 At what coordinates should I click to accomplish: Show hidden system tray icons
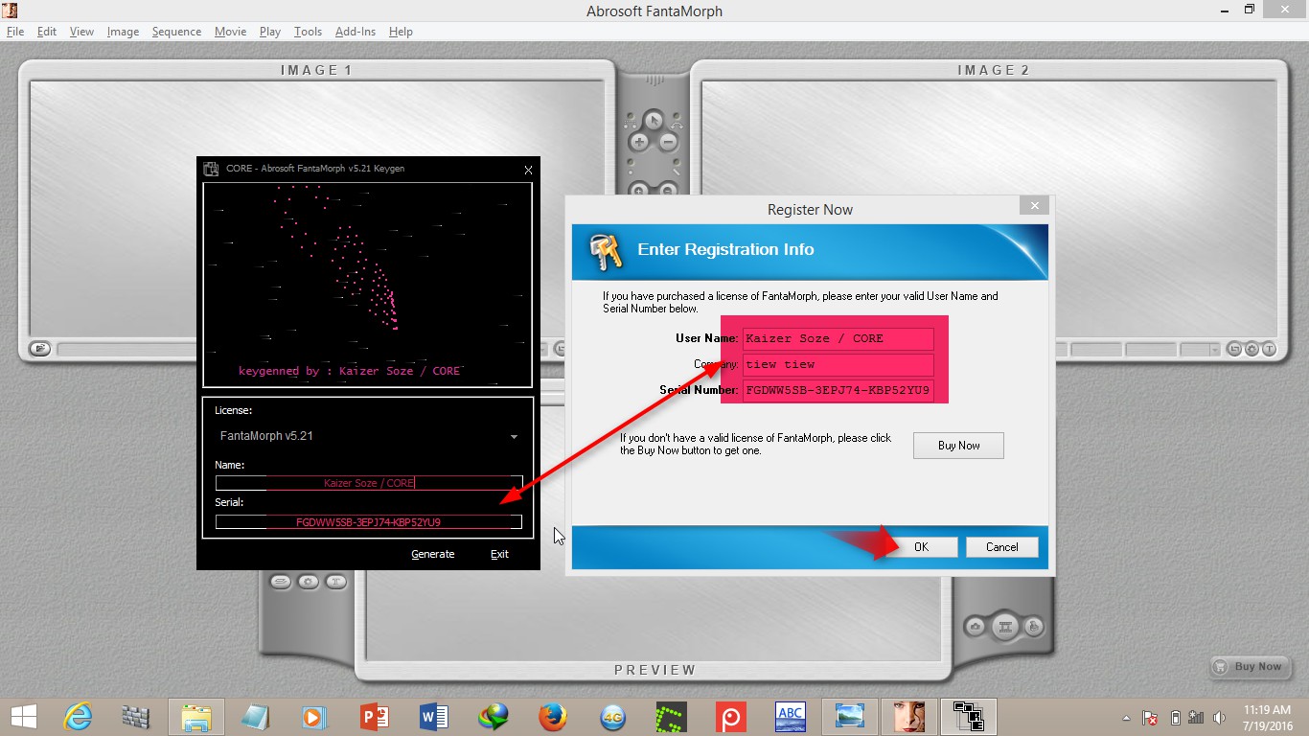(x=1127, y=717)
